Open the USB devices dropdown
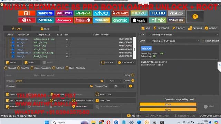The height and width of the screenshot is (124, 221). [183, 34]
